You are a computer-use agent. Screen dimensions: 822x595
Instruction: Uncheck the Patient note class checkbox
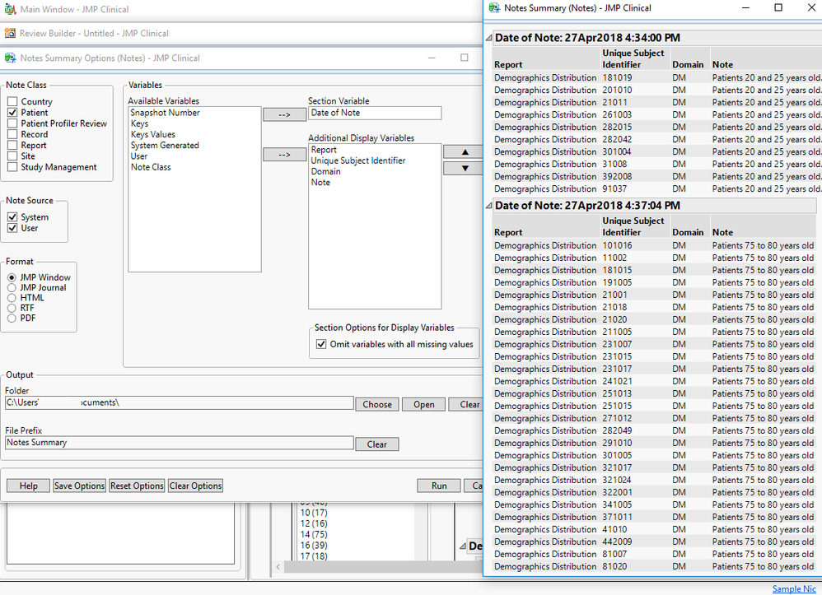point(12,113)
